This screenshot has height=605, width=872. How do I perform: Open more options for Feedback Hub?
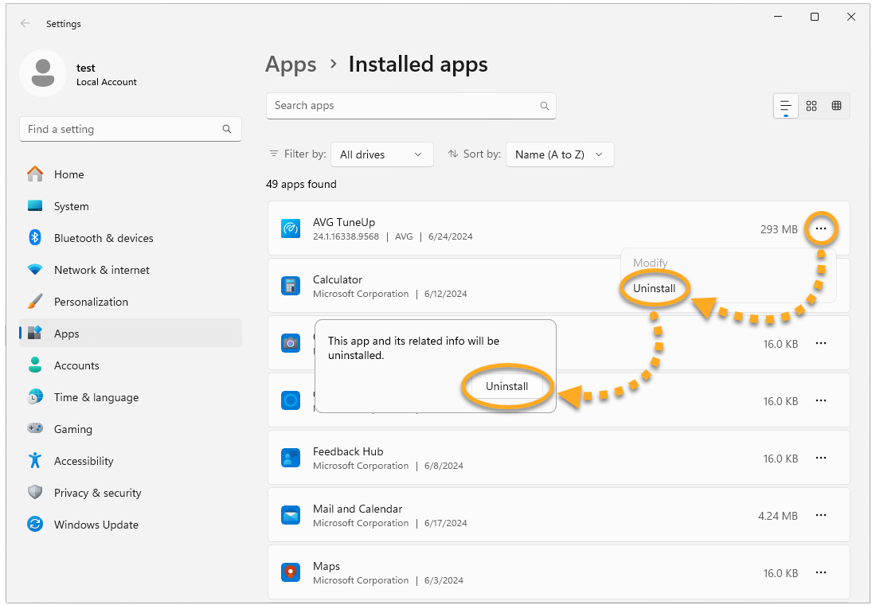[821, 459]
